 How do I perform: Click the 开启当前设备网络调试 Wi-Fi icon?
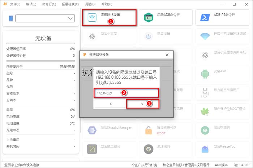(x=205, y=36)
